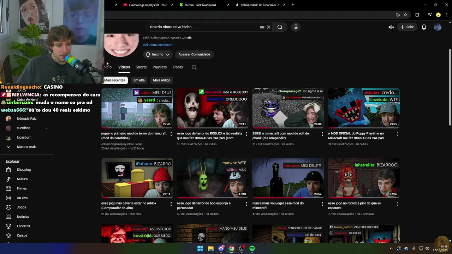Open options for phonk edit mod video
This screenshot has height=254, width=452.
pyautogui.click(x=322, y=134)
